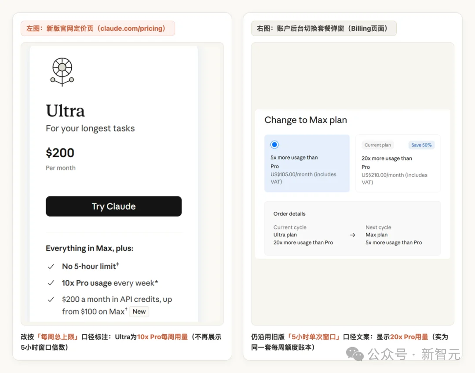This screenshot has height=373, width=475.
Task: Click 5x more usage than Pro under Max plan
Action: (x=394, y=243)
